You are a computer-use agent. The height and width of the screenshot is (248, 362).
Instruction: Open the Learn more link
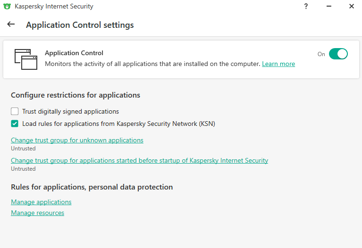pyautogui.click(x=278, y=64)
